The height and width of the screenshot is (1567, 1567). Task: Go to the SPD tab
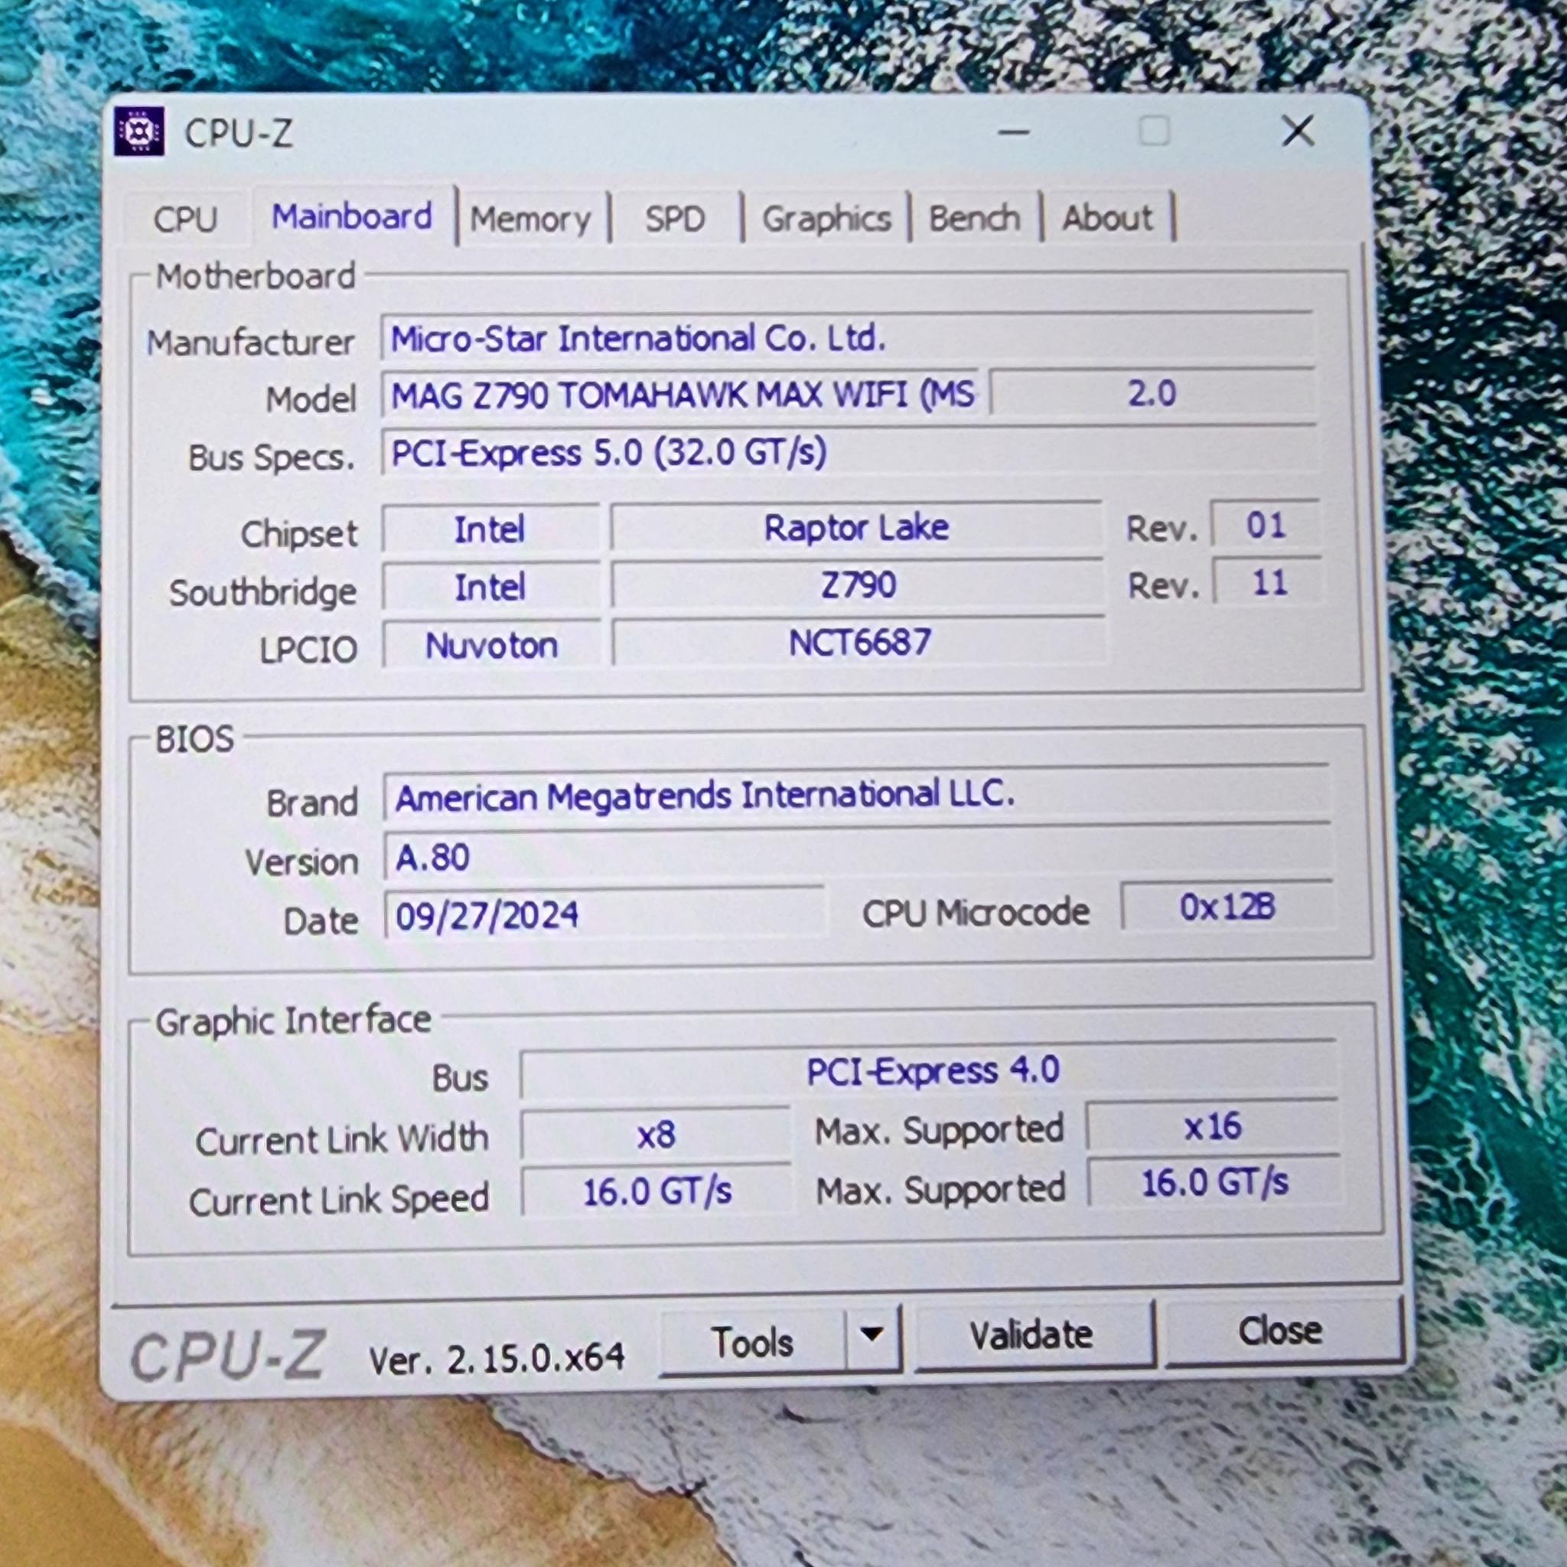pyautogui.click(x=675, y=219)
